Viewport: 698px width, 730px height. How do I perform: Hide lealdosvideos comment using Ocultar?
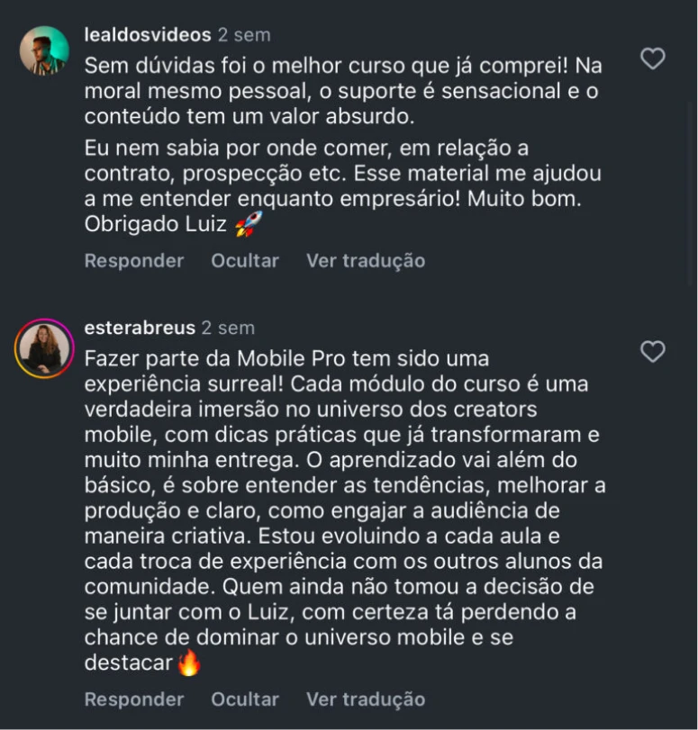pyautogui.click(x=245, y=261)
